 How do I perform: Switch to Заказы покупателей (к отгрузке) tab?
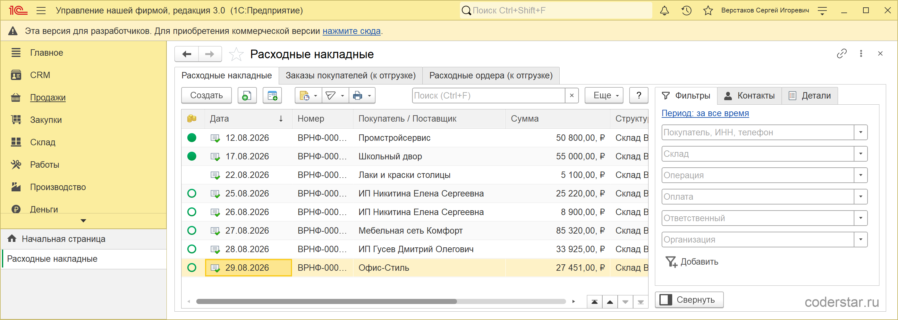click(x=351, y=76)
